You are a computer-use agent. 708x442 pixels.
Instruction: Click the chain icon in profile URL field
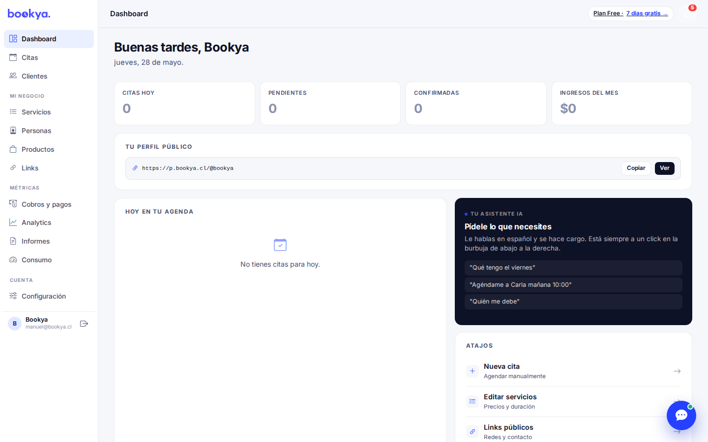click(135, 168)
